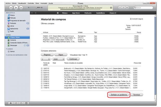Select Radio in the sidebar

pos(12,31)
